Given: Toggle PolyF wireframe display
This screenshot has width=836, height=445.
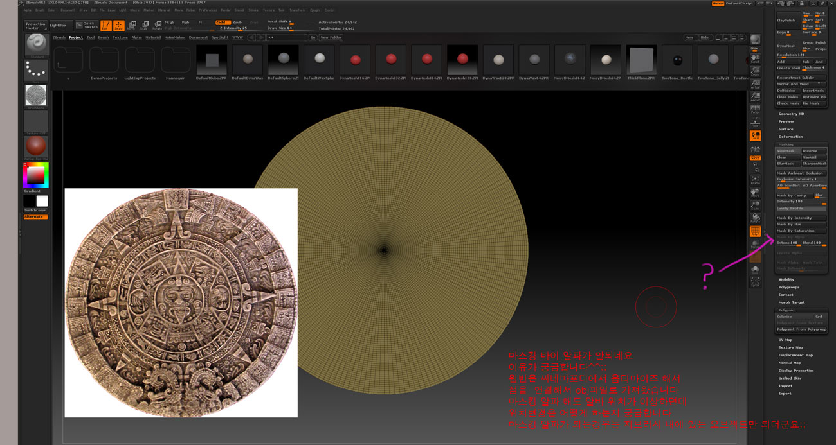Looking at the screenshot, I should click(x=755, y=231).
